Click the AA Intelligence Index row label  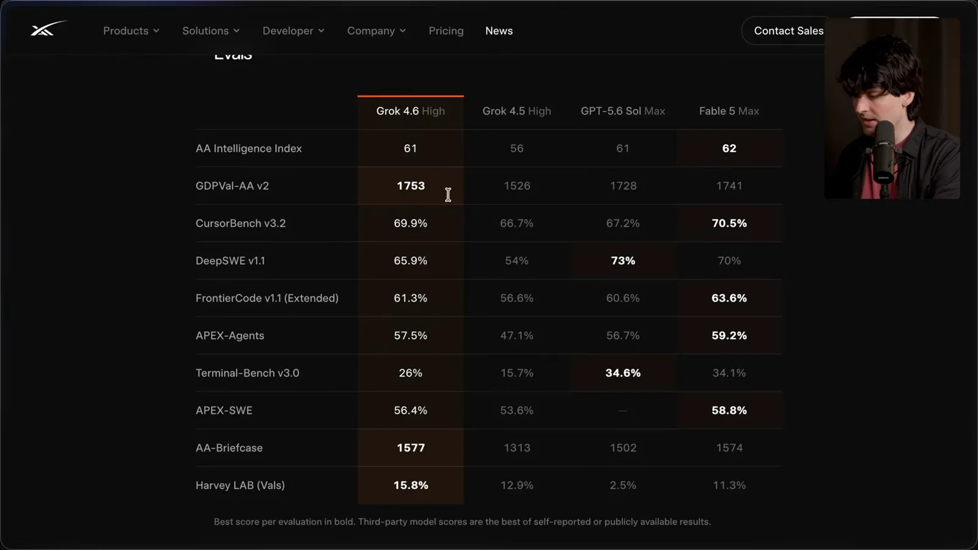[249, 148]
